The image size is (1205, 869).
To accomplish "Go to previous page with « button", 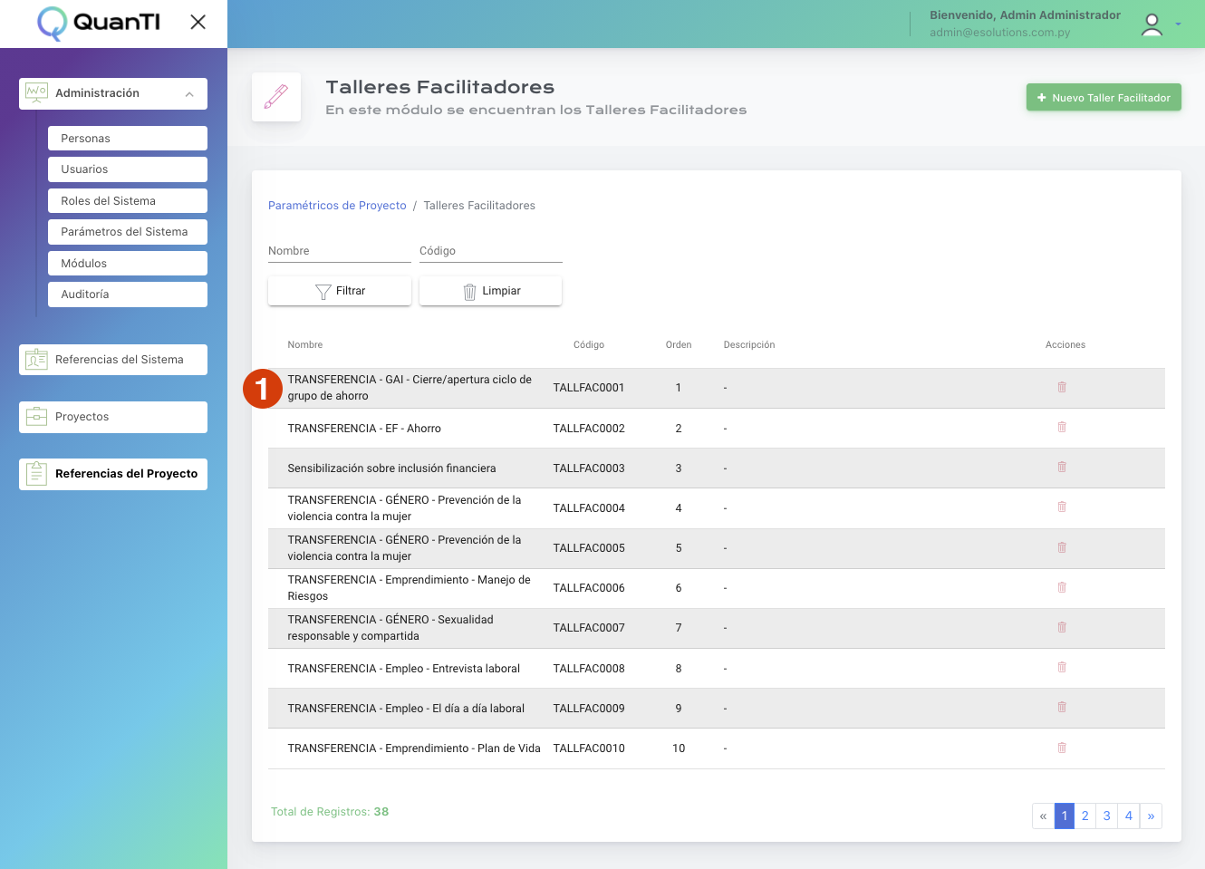I will point(1043,816).
